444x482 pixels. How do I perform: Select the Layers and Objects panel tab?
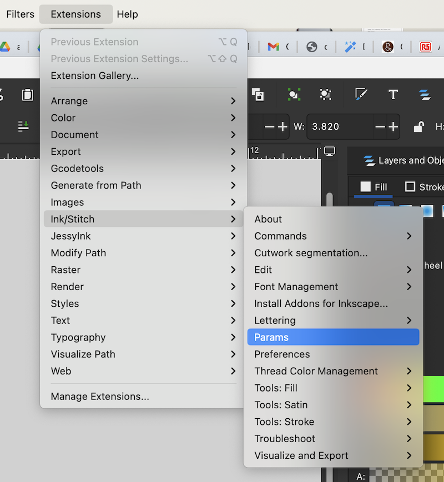click(x=403, y=160)
